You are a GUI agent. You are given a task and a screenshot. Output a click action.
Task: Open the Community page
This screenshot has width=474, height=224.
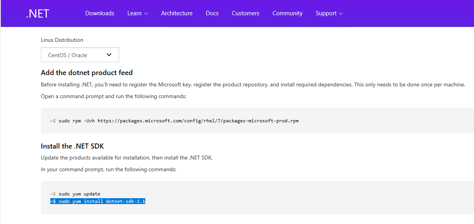point(287,13)
